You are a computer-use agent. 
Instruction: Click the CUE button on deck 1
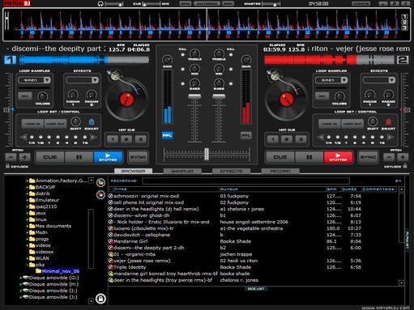click(50, 157)
